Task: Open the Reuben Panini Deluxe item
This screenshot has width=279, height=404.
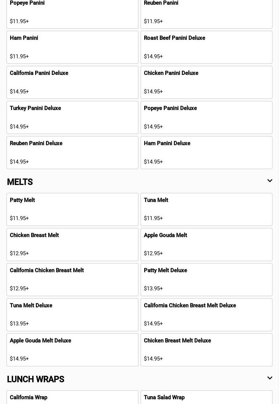Action: pos(72,152)
